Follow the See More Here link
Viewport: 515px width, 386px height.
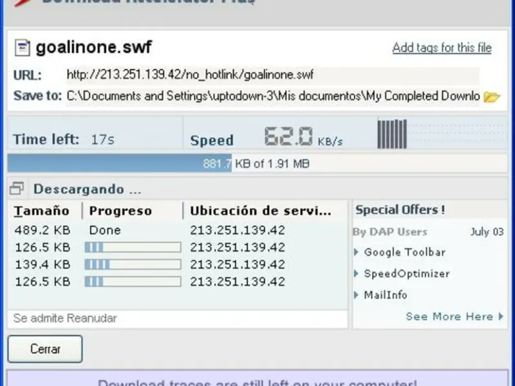tap(449, 317)
